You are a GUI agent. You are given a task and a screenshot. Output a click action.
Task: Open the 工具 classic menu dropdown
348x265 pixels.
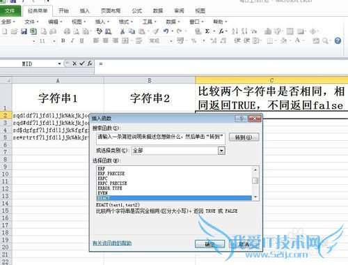click(149, 22)
